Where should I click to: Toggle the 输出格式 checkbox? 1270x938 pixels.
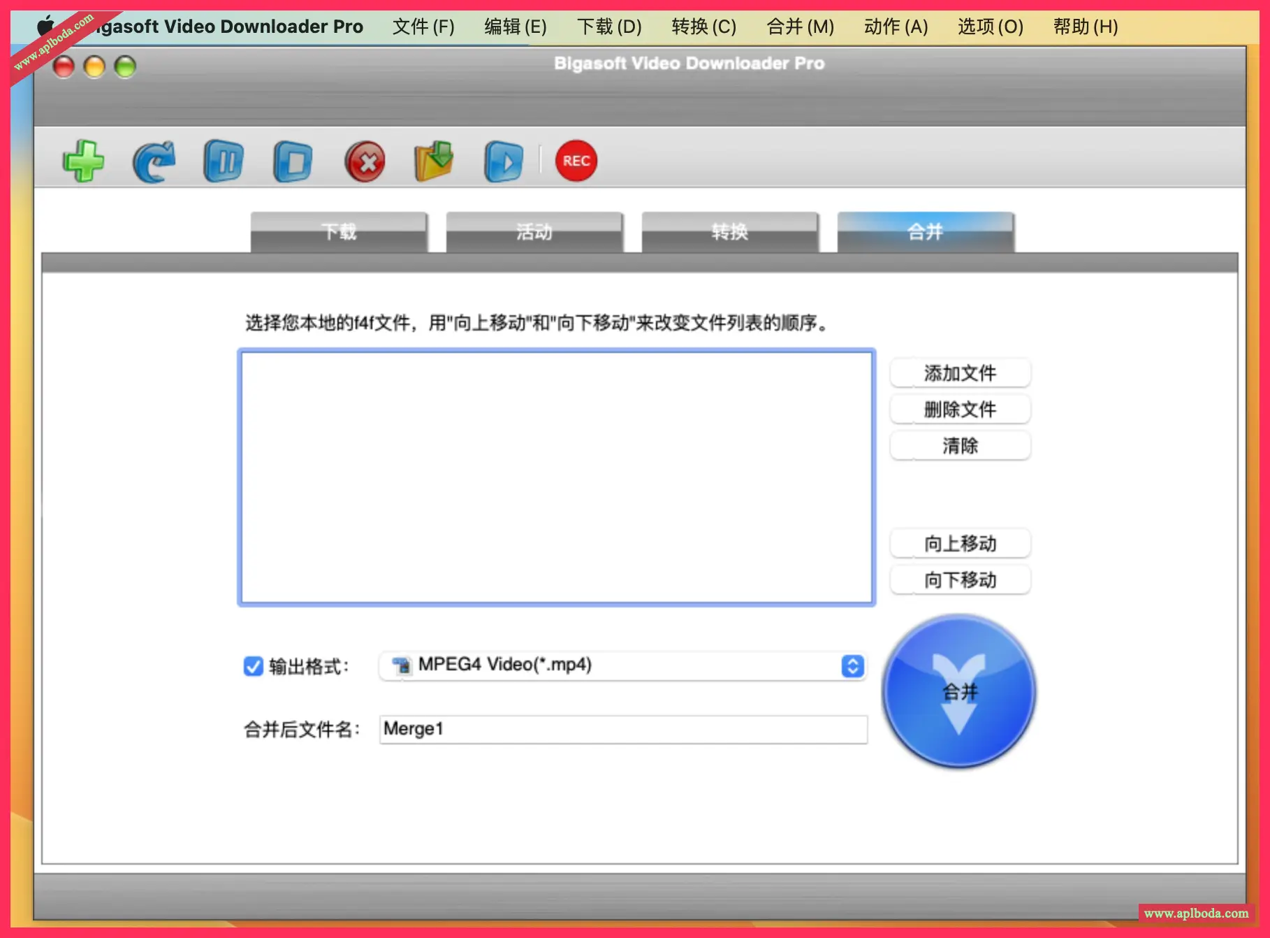[x=253, y=666]
